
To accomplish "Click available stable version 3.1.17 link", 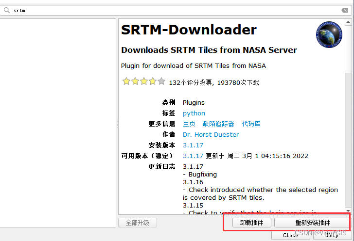I will 193,156.
